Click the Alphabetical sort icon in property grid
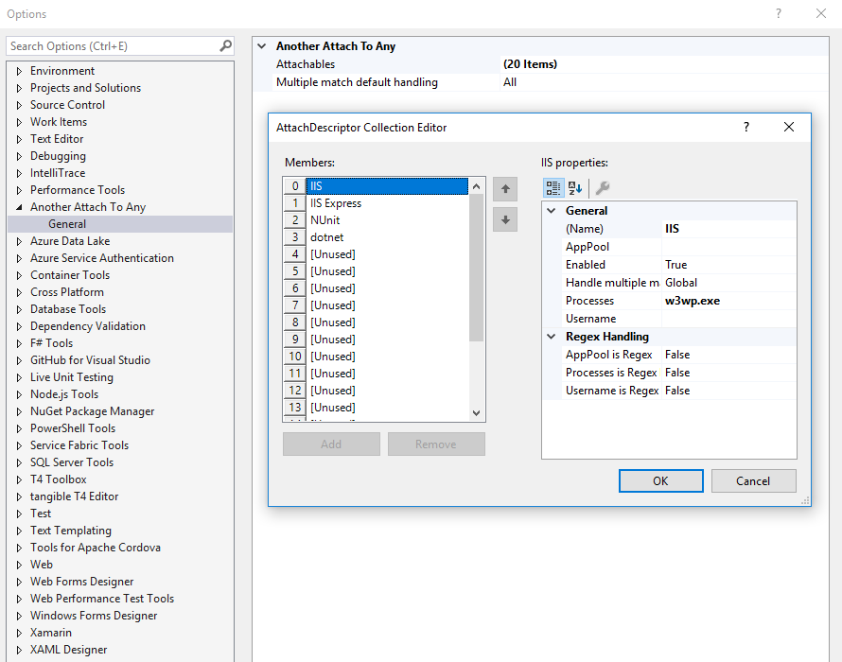The image size is (842, 662). coord(575,187)
